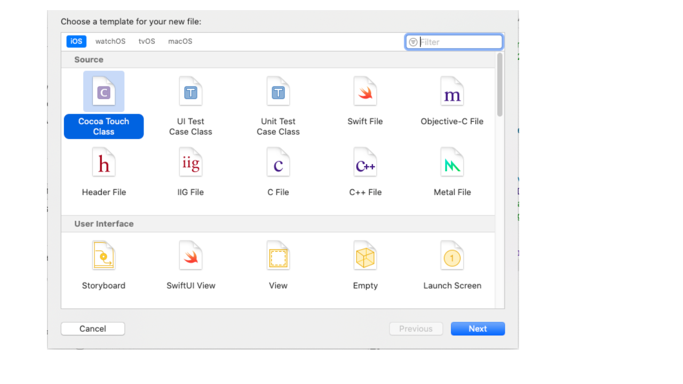Choose the UI Test Case Class template
This screenshot has height=384, width=683.
(190, 92)
